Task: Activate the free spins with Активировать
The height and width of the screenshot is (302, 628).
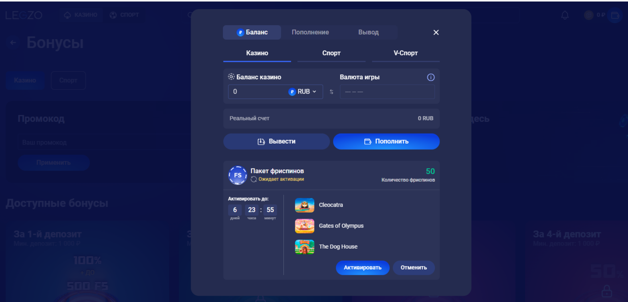Action: [x=362, y=268]
